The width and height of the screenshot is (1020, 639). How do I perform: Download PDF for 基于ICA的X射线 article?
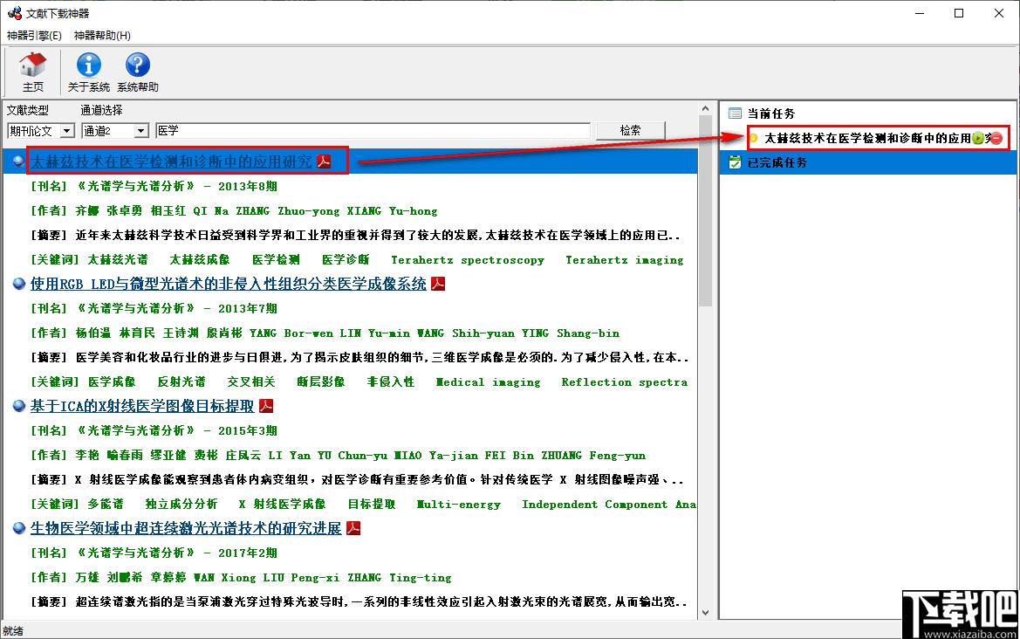(x=266, y=406)
